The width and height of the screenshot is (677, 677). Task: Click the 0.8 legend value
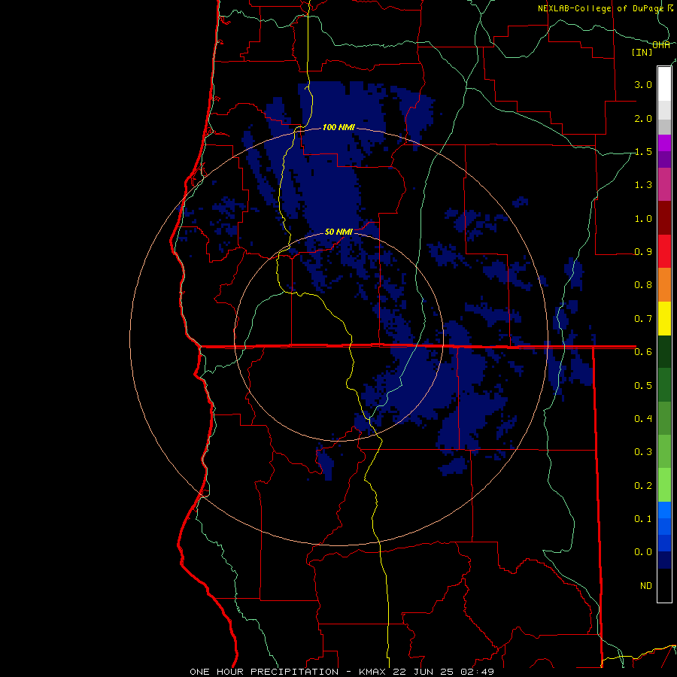[643, 285]
